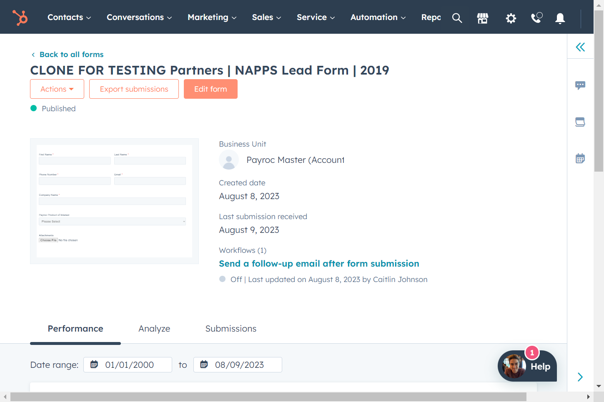The width and height of the screenshot is (604, 402).
Task: Click the horizontal scrollbar thumb
Action: coord(268,397)
